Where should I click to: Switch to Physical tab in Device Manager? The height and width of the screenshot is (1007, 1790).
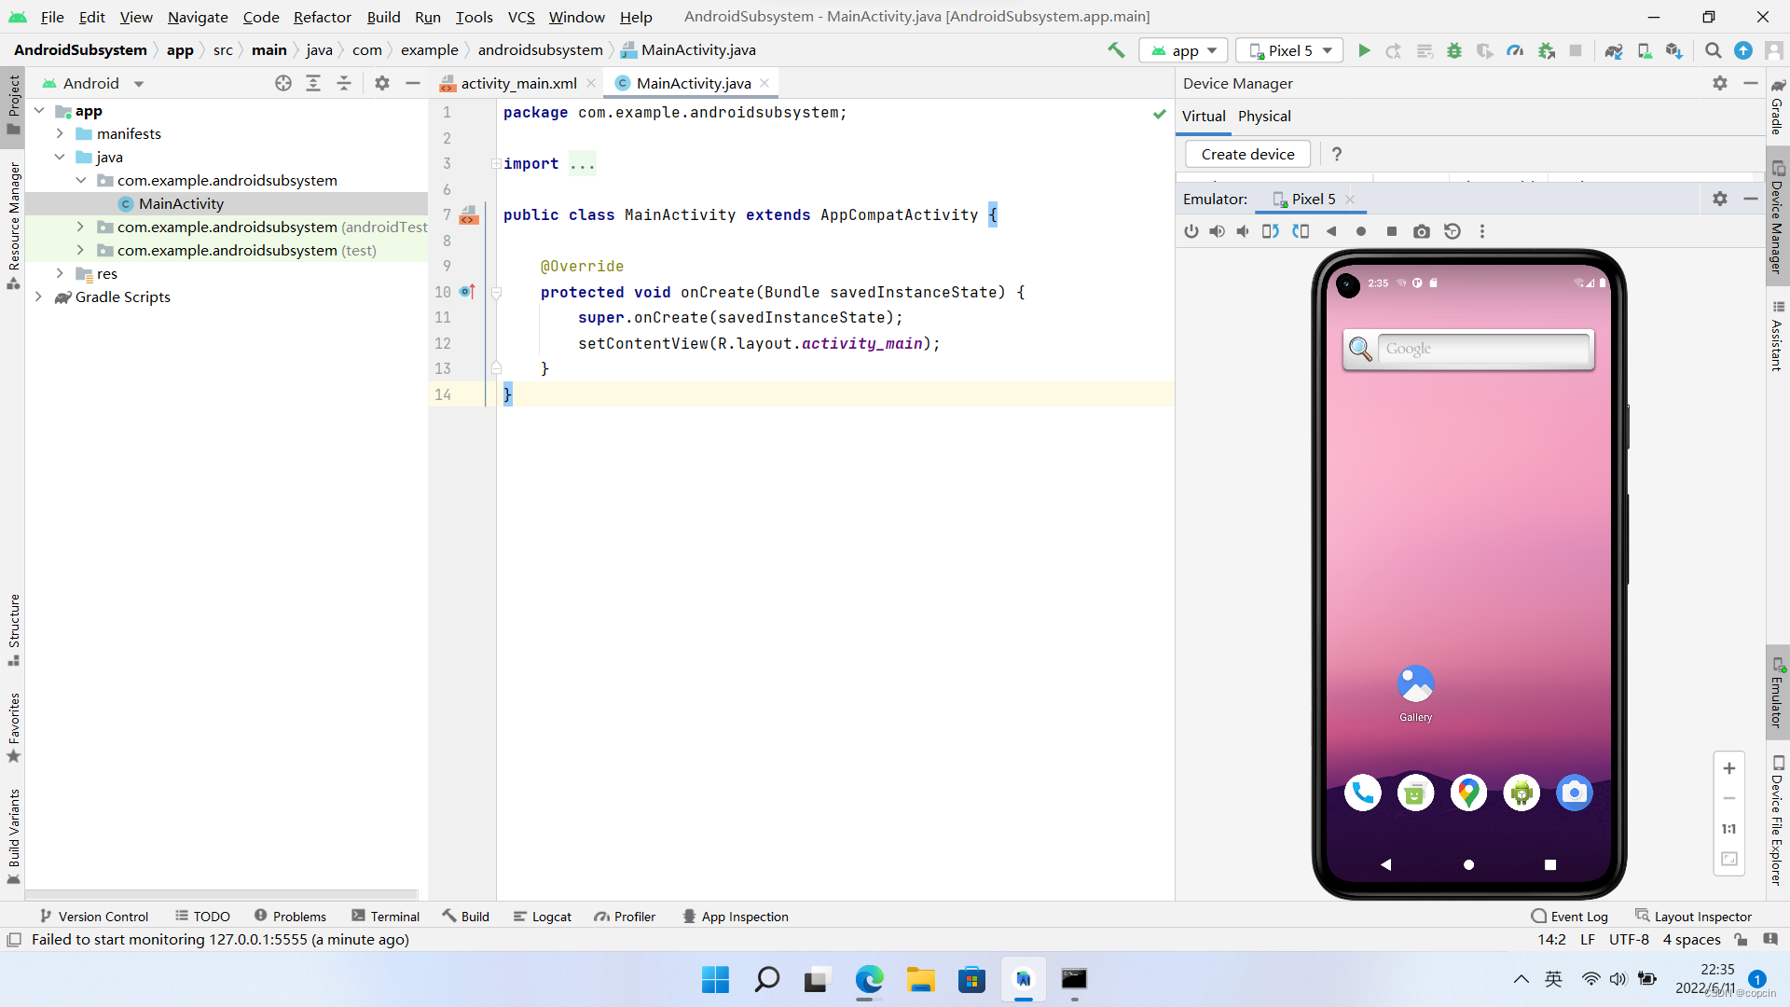click(1264, 116)
